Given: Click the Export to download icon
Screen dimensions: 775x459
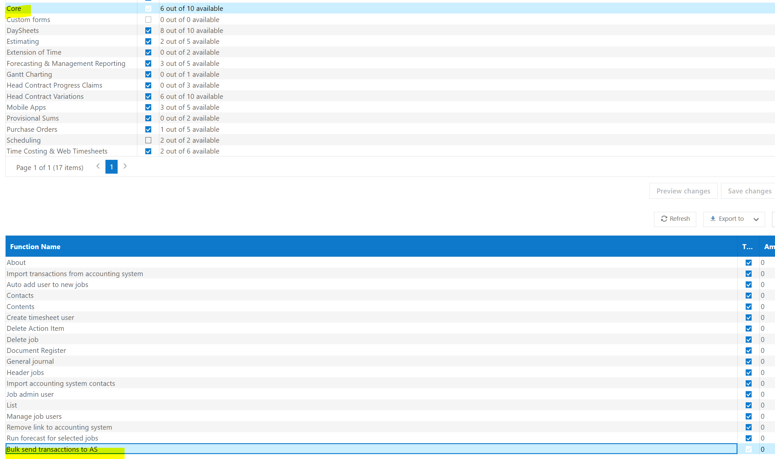Looking at the screenshot, I should coord(713,218).
